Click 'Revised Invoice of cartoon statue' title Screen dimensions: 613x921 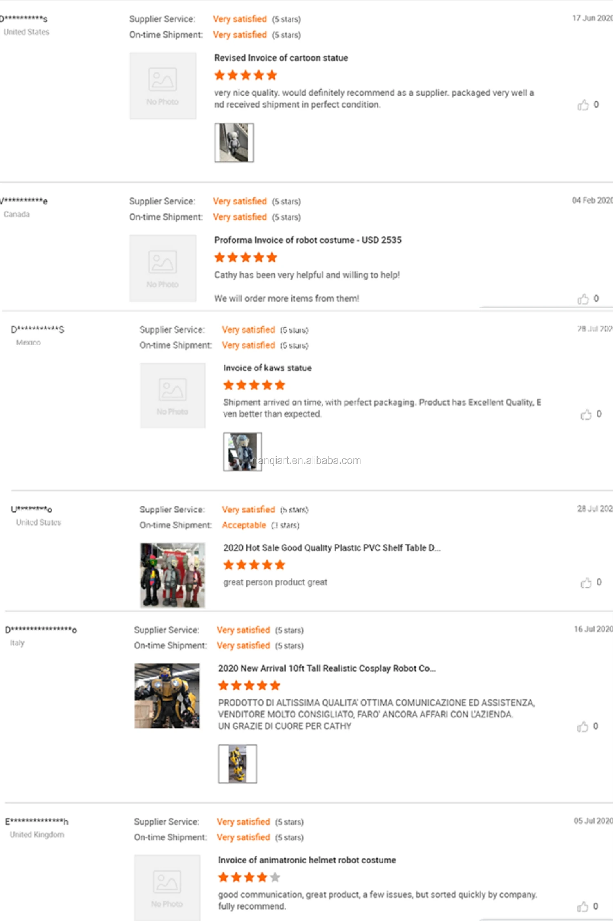pos(281,58)
